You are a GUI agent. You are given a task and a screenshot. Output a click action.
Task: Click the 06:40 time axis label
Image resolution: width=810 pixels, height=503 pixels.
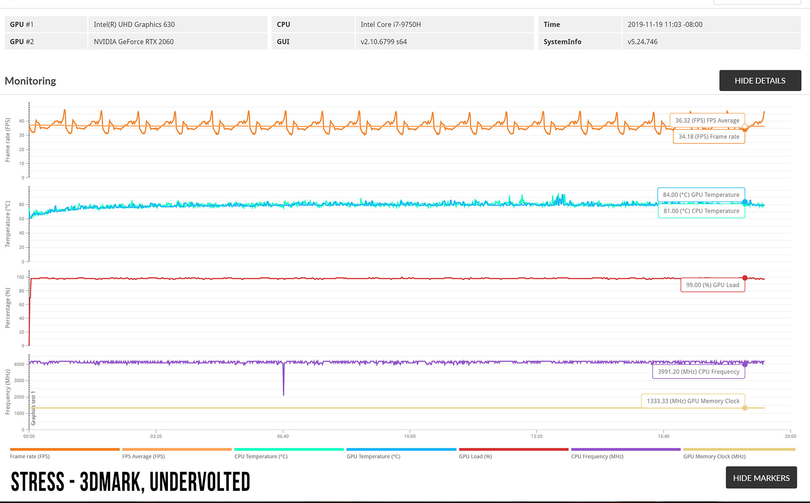[x=283, y=436]
